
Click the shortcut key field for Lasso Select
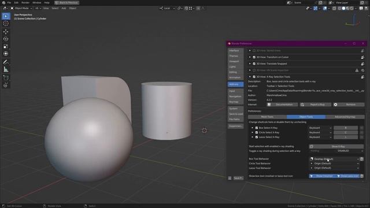[x=346, y=137]
